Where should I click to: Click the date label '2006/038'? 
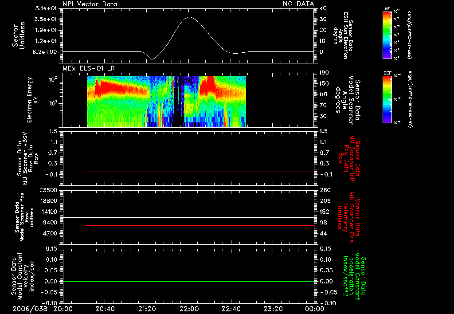30,309
